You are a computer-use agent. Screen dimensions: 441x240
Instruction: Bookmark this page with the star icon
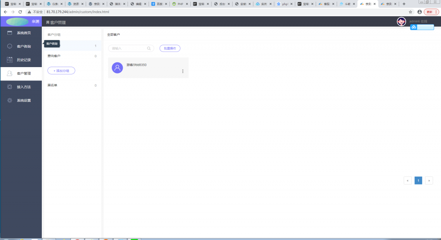(410, 12)
